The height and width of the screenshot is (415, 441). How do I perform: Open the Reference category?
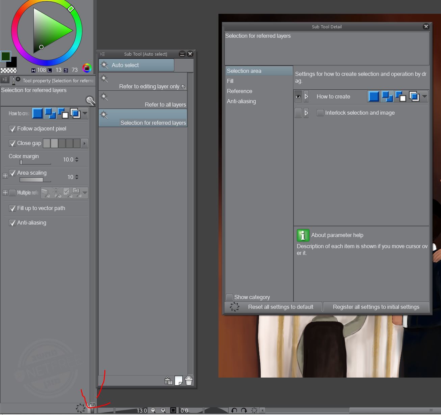[259, 91]
